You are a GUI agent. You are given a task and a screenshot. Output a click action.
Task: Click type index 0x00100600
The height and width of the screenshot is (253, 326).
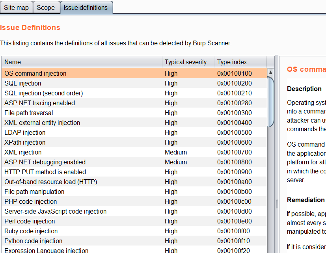[x=234, y=142]
